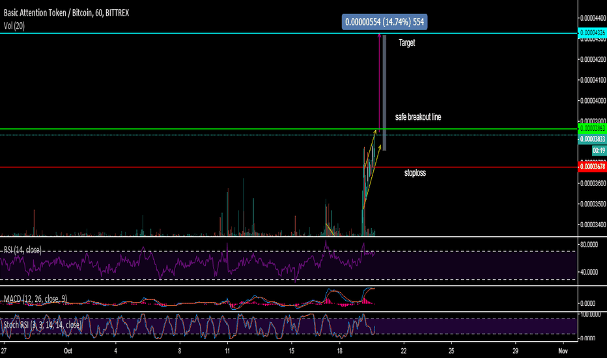Select the stoploss text annotation
607x358 pixels.
[415, 173]
